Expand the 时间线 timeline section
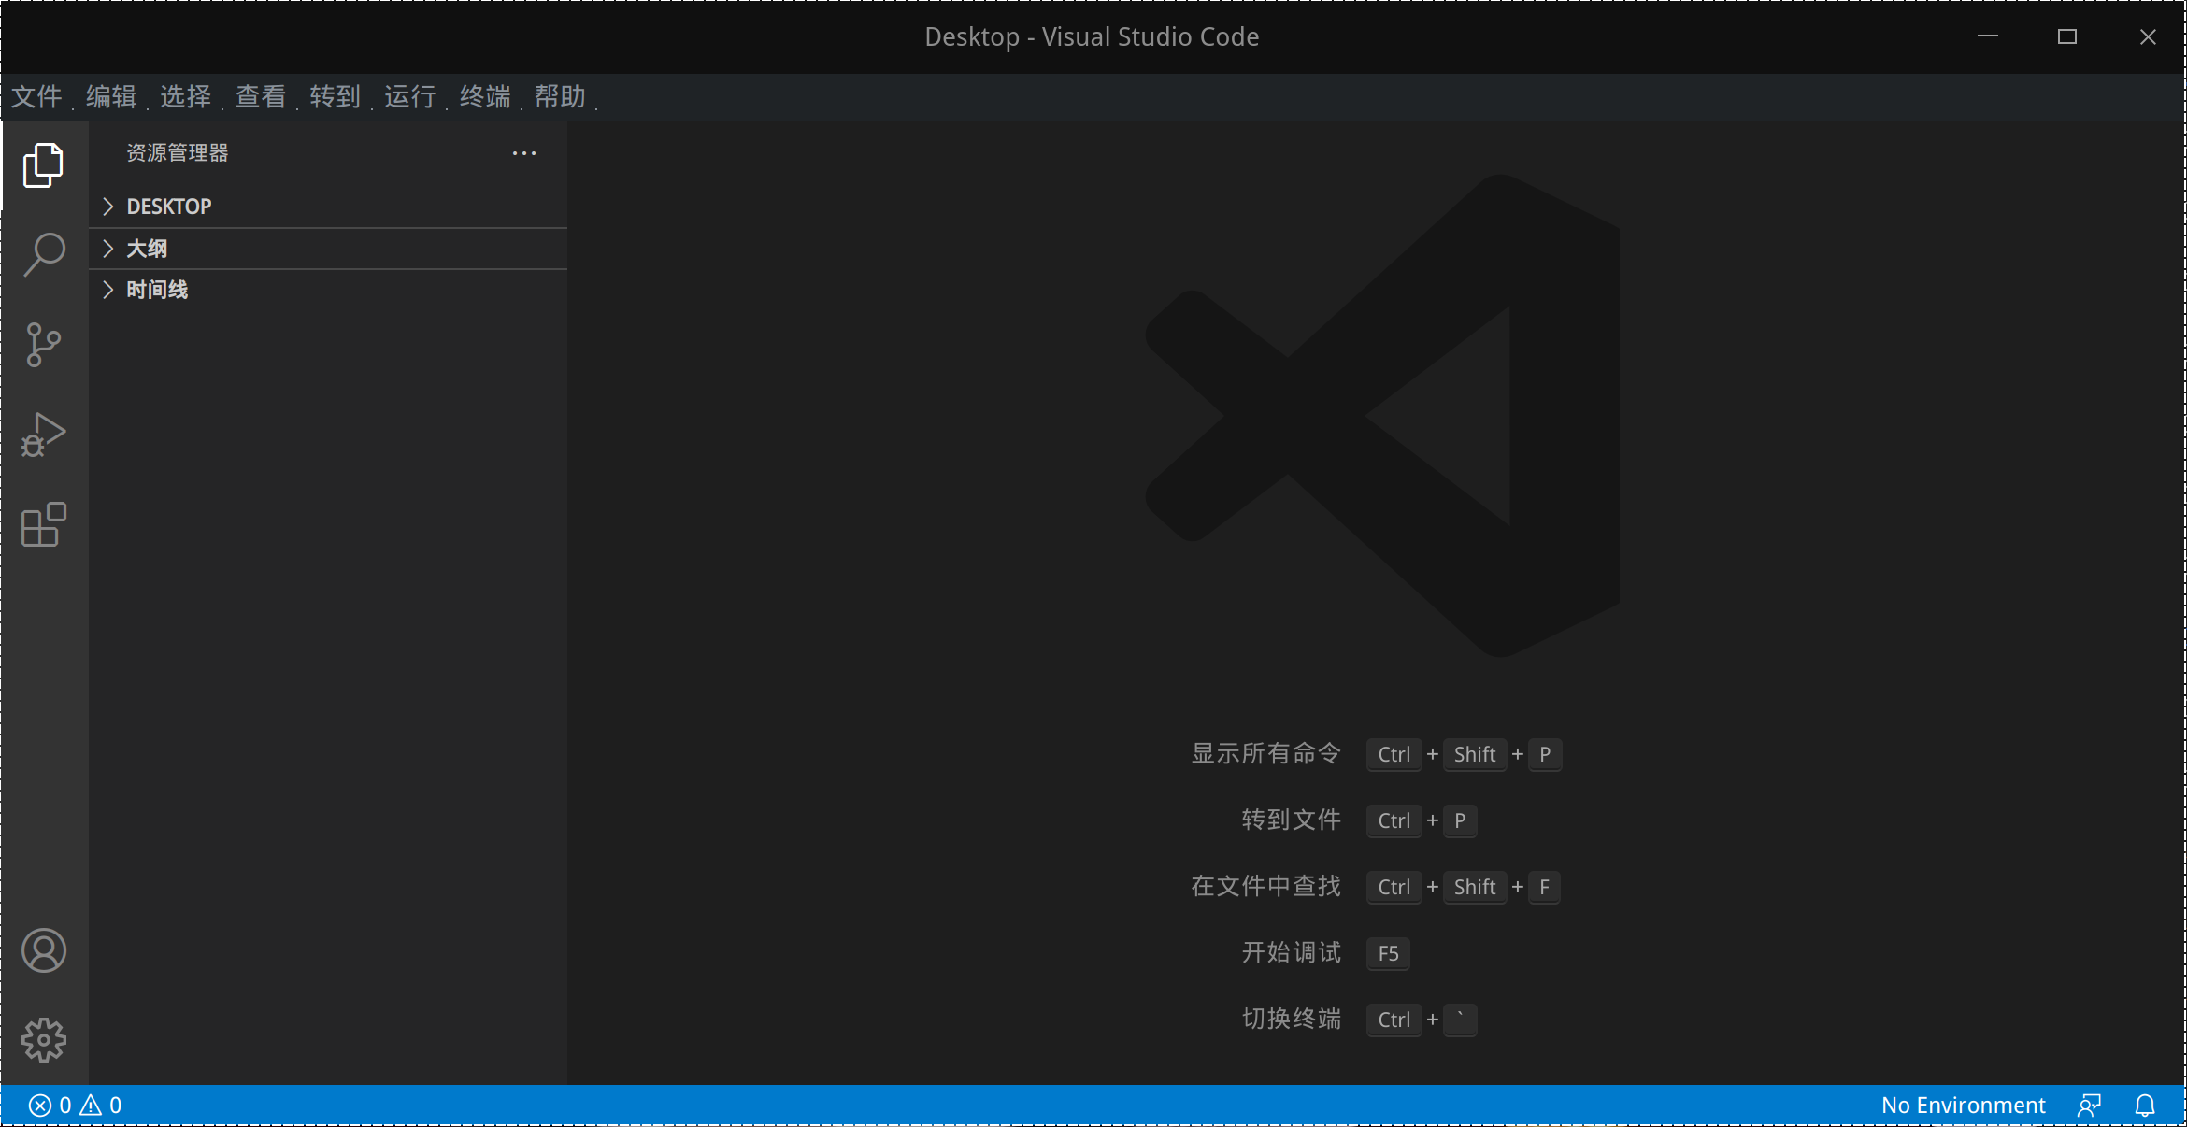The height and width of the screenshot is (1127, 2187). click(x=157, y=290)
